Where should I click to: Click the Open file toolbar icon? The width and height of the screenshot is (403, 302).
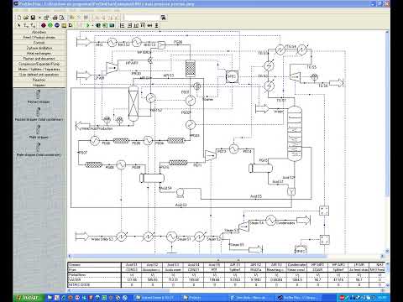[26, 18]
